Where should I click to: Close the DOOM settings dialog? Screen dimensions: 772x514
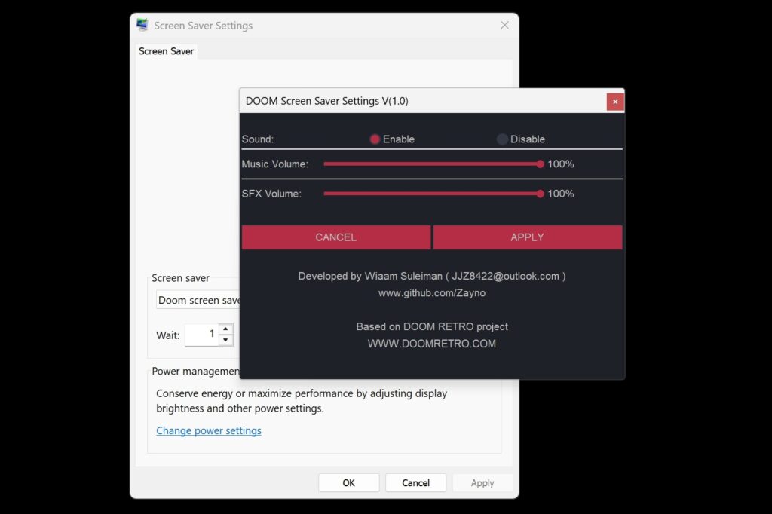pos(615,101)
